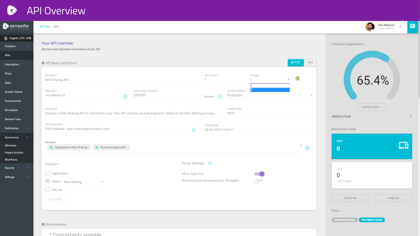Open Developers in the sidebar
420x236 pixels.
[17, 110]
